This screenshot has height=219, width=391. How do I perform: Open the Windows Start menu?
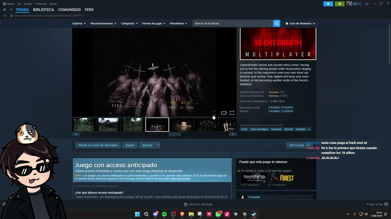(x=137, y=214)
